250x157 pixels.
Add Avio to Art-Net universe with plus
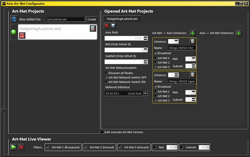[x=239, y=33]
